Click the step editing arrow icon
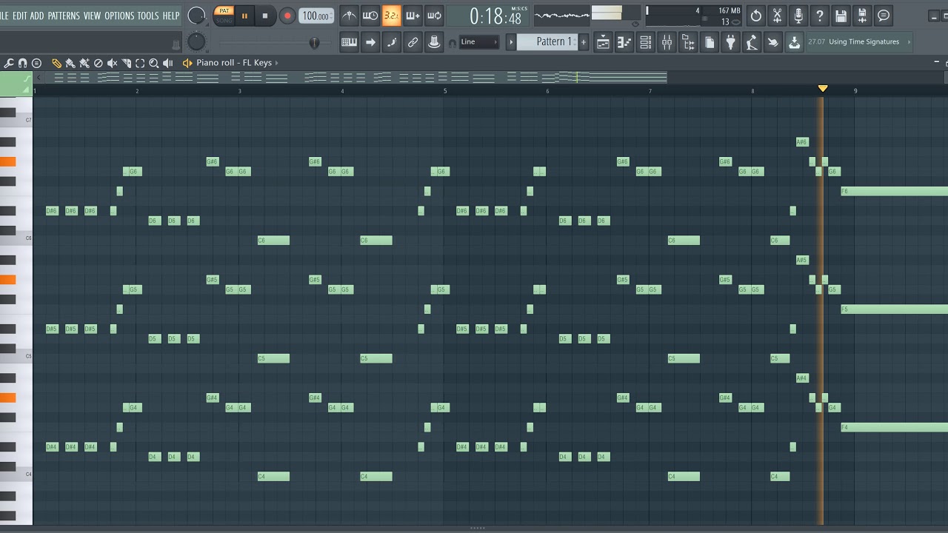948x533 pixels. [x=370, y=42]
